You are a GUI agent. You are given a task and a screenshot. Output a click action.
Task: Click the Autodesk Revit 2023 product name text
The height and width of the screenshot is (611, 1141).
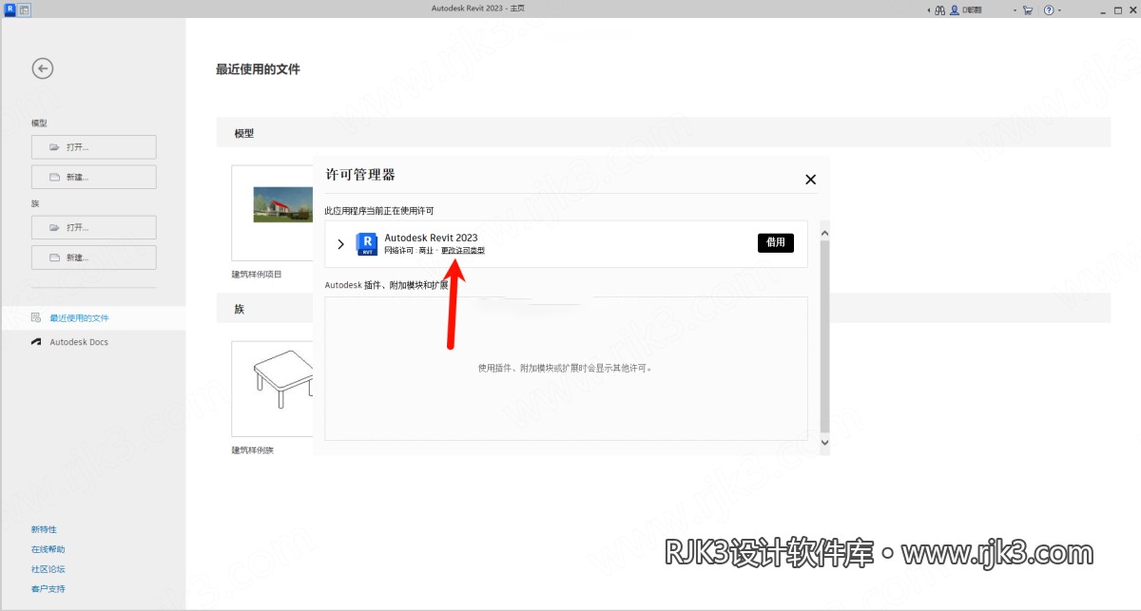(431, 238)
